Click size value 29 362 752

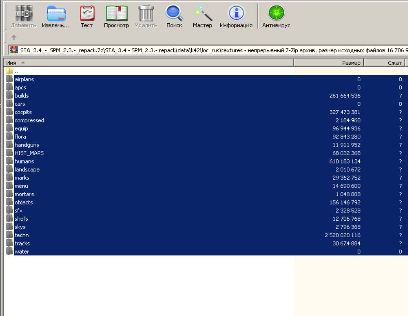pos(346,178)
